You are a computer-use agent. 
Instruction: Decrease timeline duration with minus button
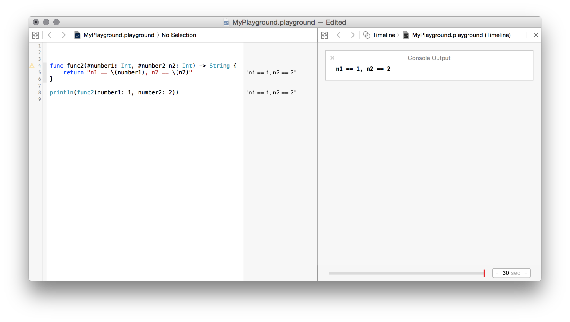click(x=497, y=273)
